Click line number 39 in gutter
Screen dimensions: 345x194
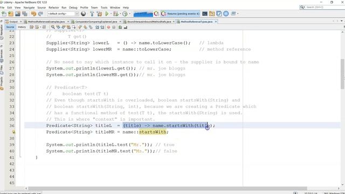pos(12,145)
